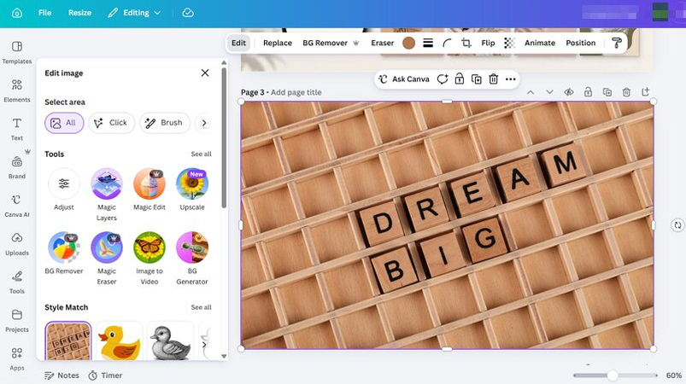Click BG Remover in the top toolbar
This screenshot has height=384, width=686.
coord(331,43)
